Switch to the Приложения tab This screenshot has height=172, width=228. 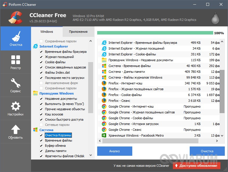click(x=78, y=32)
